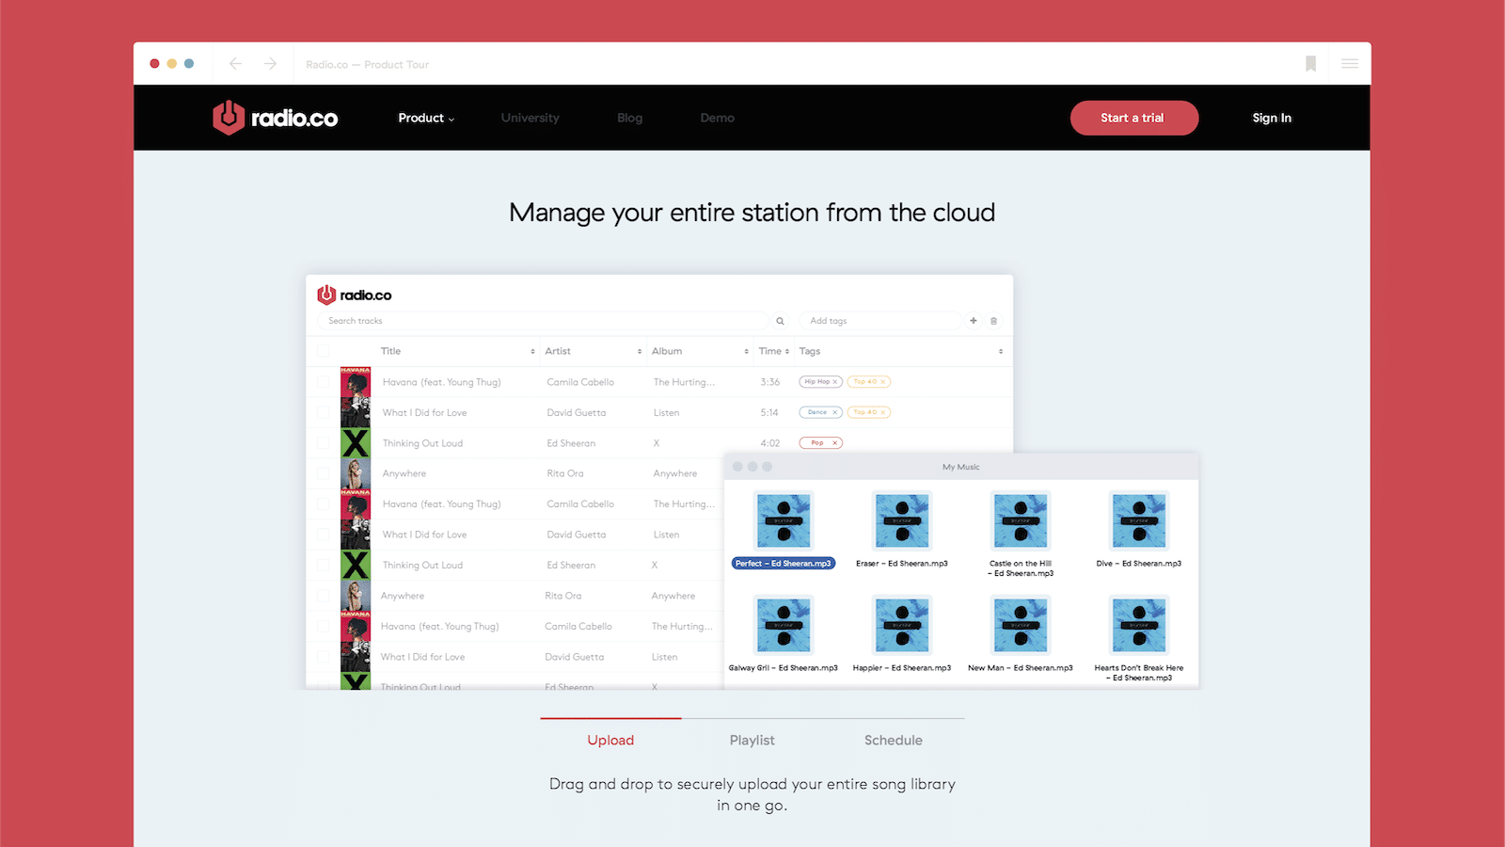Select Castle on the Hill file icon
1505x847 pixels.
pos(1021,519)
